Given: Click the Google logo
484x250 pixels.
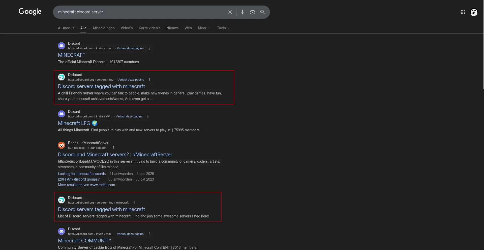Looking at the screenshot, I should (x=30, y=12).
